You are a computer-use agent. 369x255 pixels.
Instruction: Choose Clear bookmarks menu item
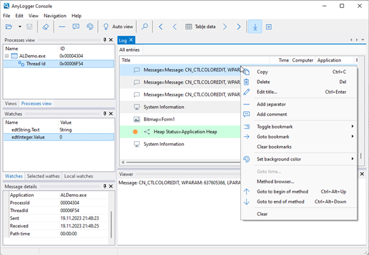coord(299,147)
